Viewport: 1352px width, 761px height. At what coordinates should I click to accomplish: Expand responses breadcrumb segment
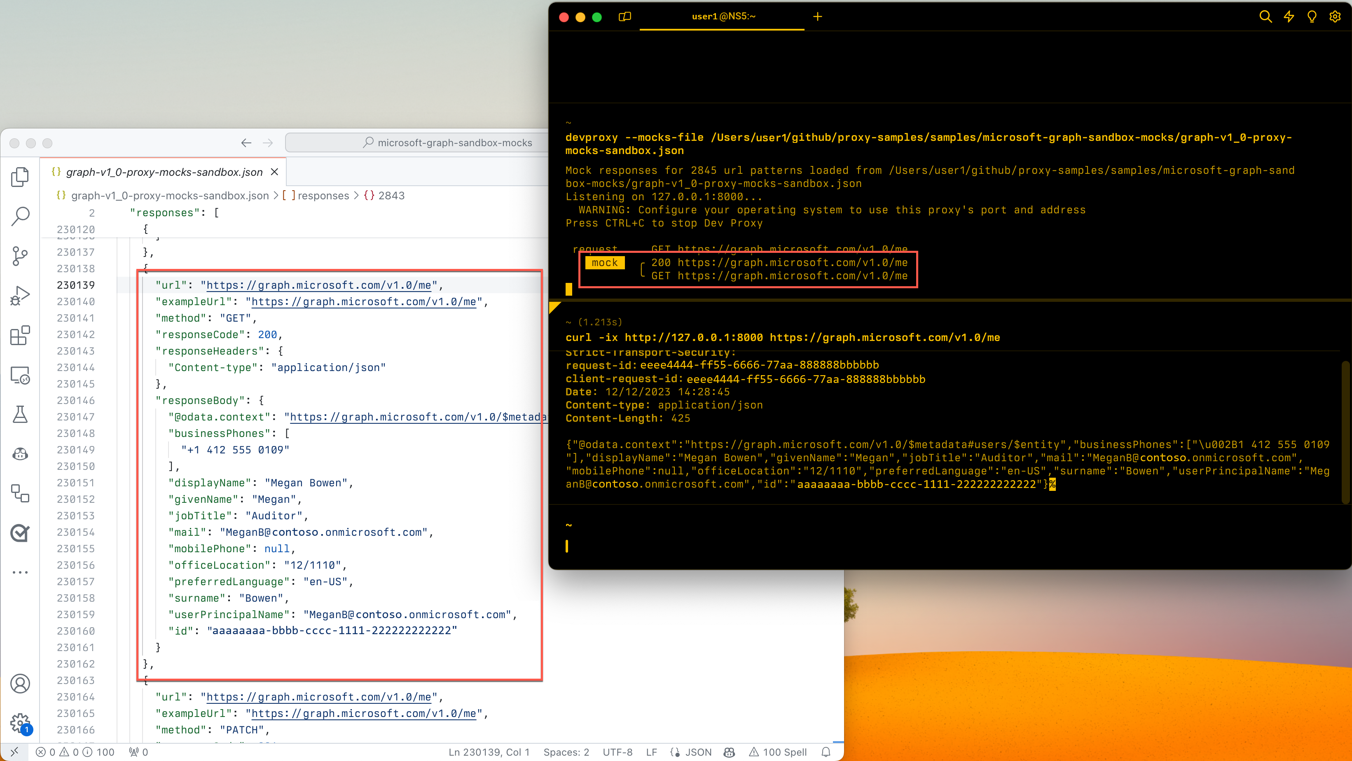click(x=323, y=195)
